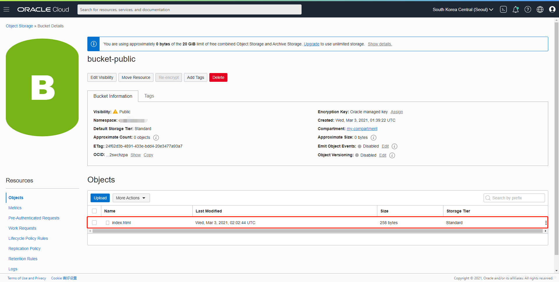Switch to the Bucket Information tab
The image size is (559, 282).
pyautogui.click(x=113, y=96)
